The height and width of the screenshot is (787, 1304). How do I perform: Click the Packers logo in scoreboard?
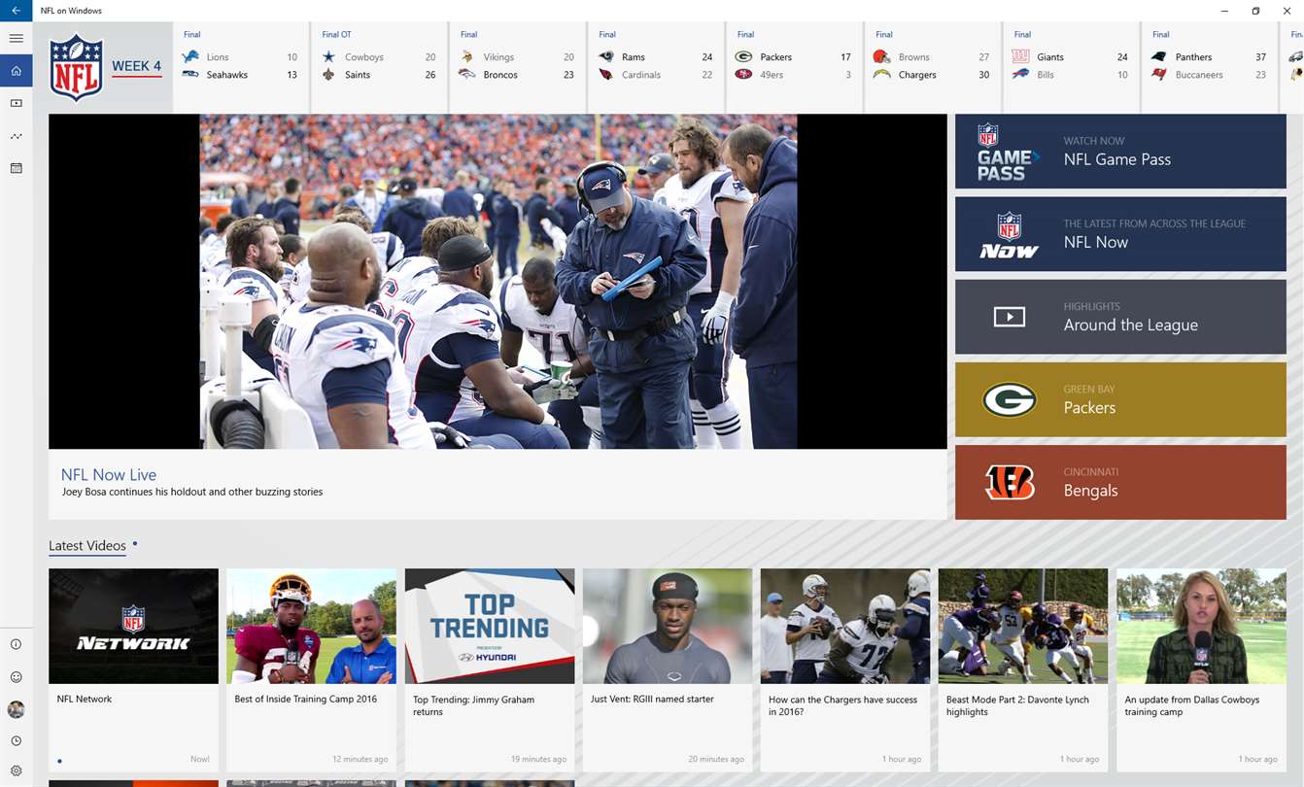click(x=744, y=57)
